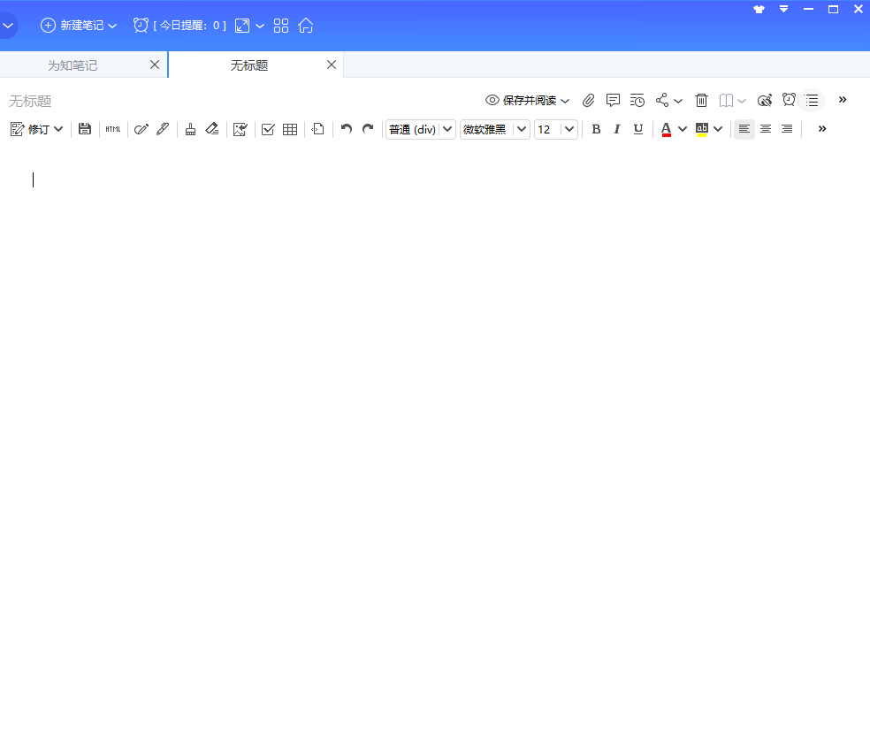
Task: Open the HTML source editor
Action: [113, 129]
